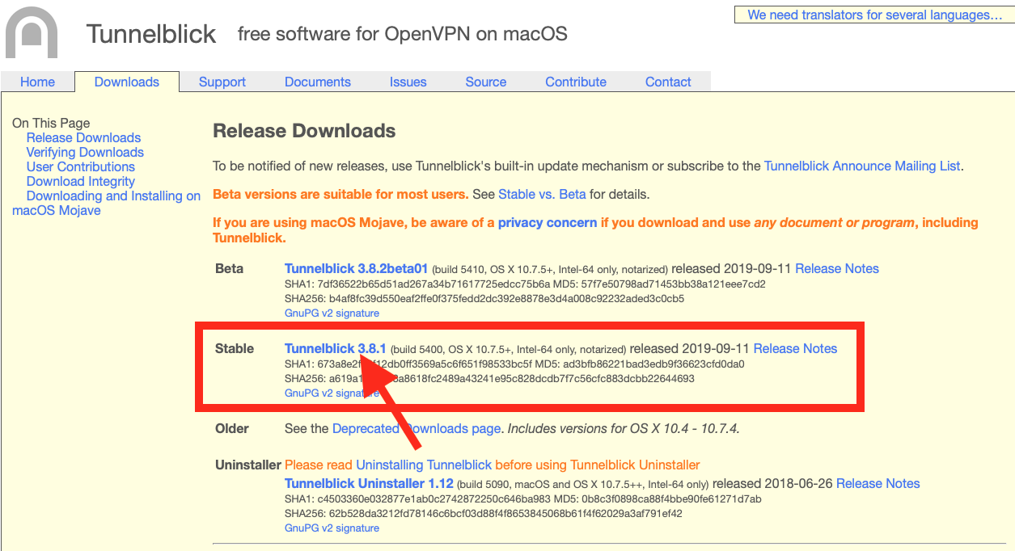This screenshot has height=551, width=1015.
Task: Click the Tunnelblick tunnel logo icon
Action: point(32,32)
